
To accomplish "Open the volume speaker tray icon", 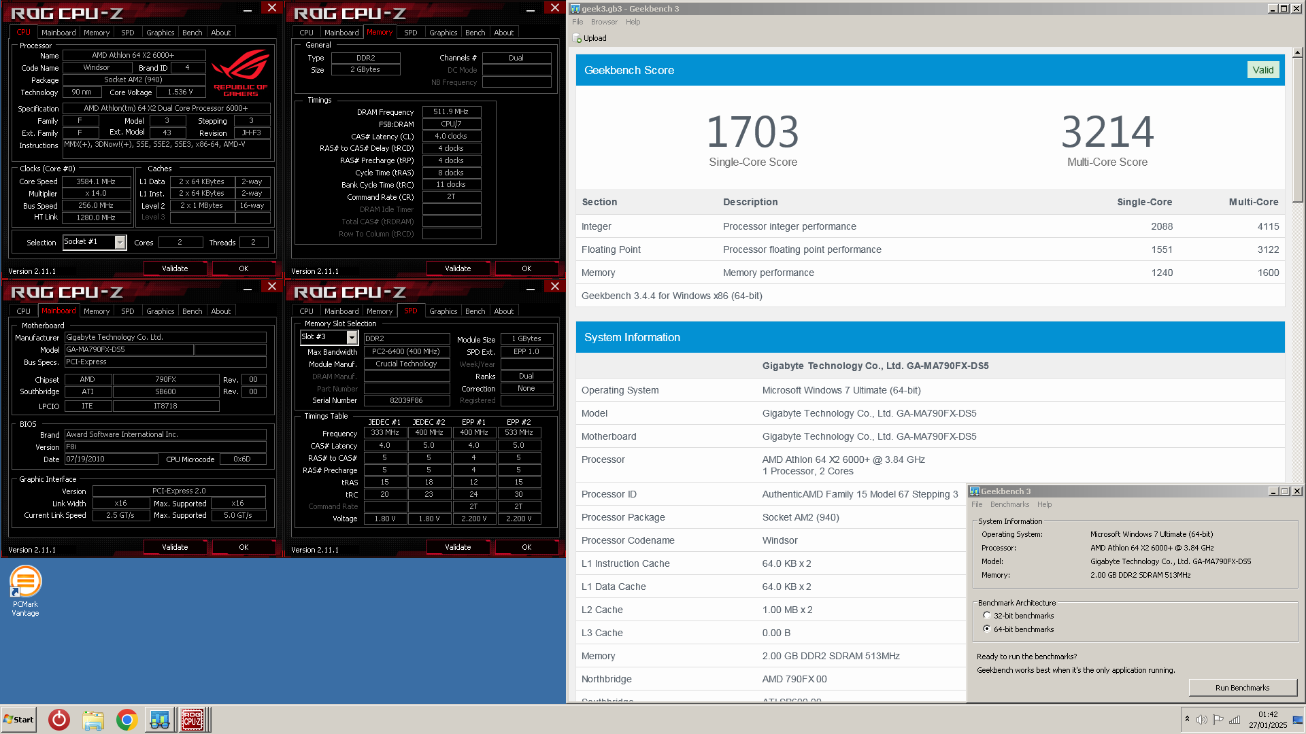I will [1201, 720].
